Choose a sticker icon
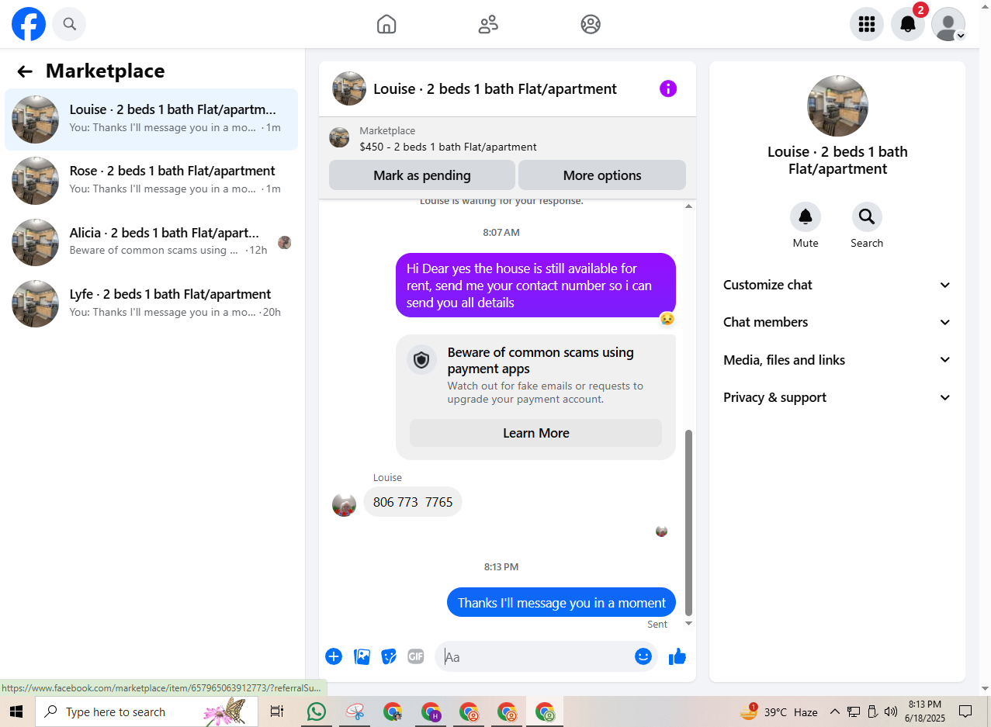 pos(389,656)
